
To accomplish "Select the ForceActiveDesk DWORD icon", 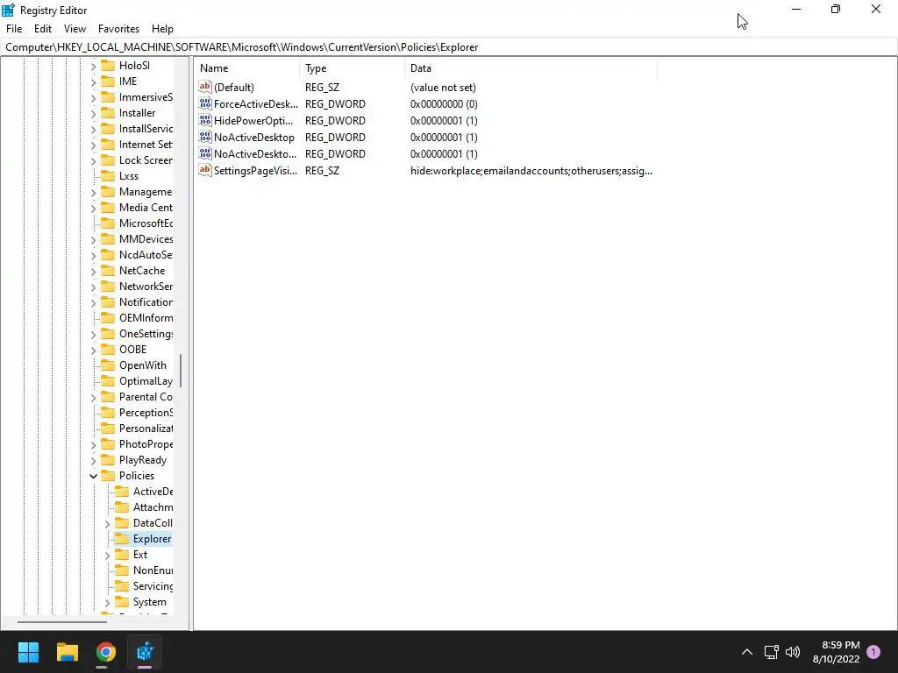I will coord(205,103).
